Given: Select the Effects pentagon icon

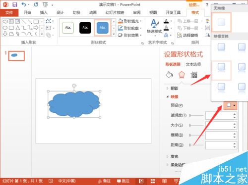Looking at the screenshot, I should click(182, 75).
